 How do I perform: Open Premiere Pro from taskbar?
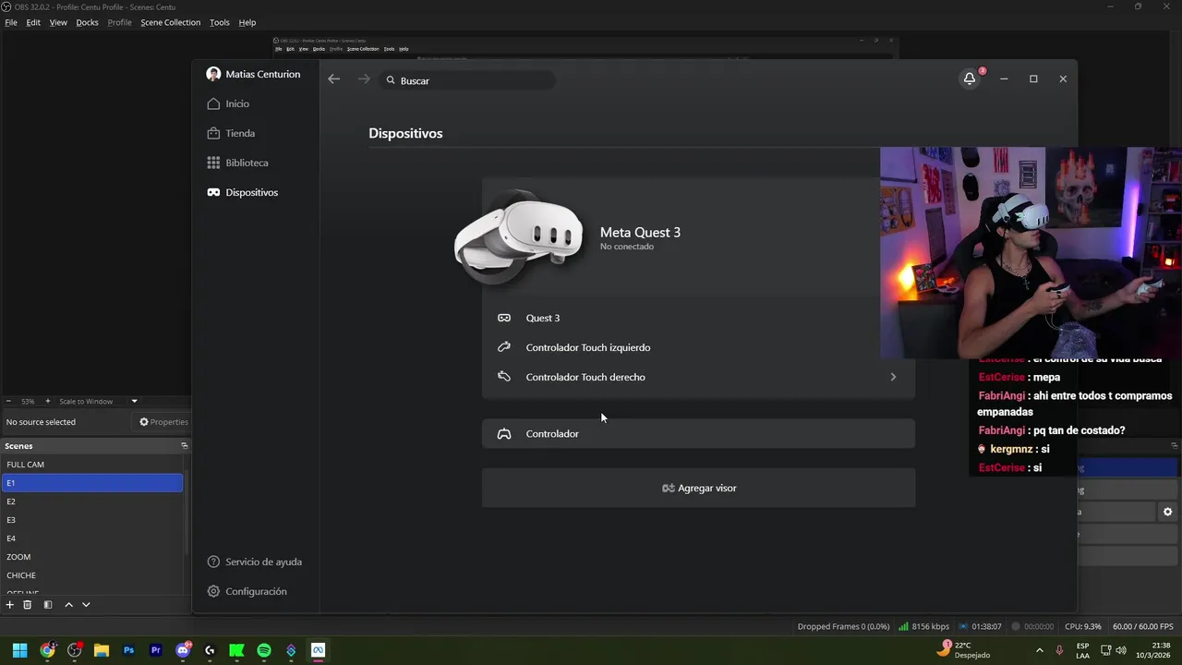(x=155, y=650)
